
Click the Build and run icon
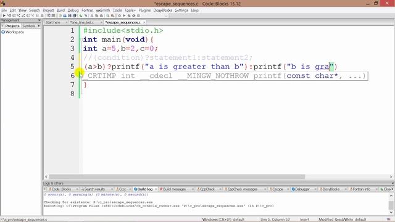(129, 15)
